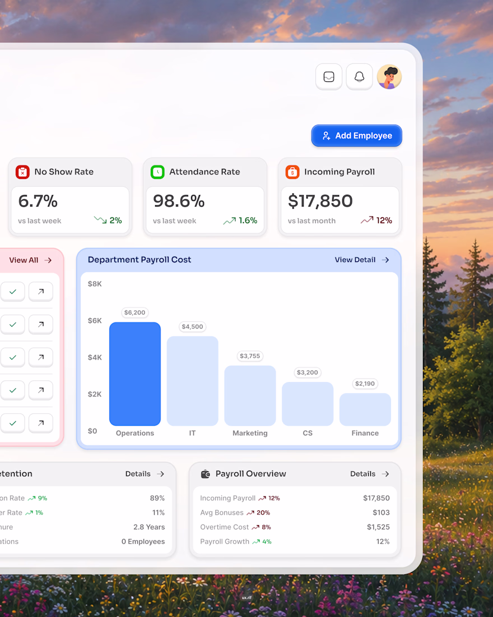Click the 98.6% Attendance Rate value
Image resolution: width=493 pixels, height=617 pixels.
click(179, 201)
